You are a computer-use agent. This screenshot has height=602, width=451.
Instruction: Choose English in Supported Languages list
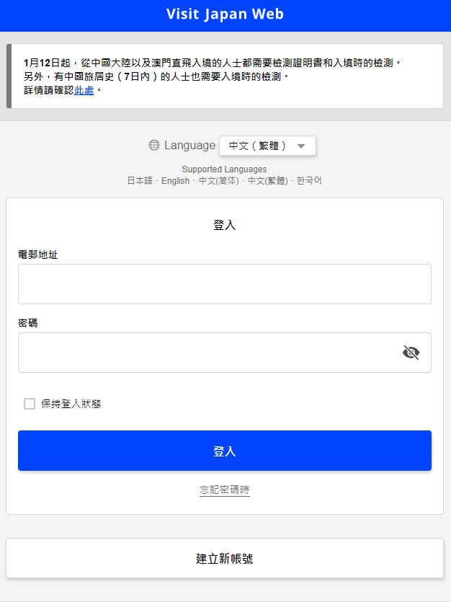click(x=175, y=181)
